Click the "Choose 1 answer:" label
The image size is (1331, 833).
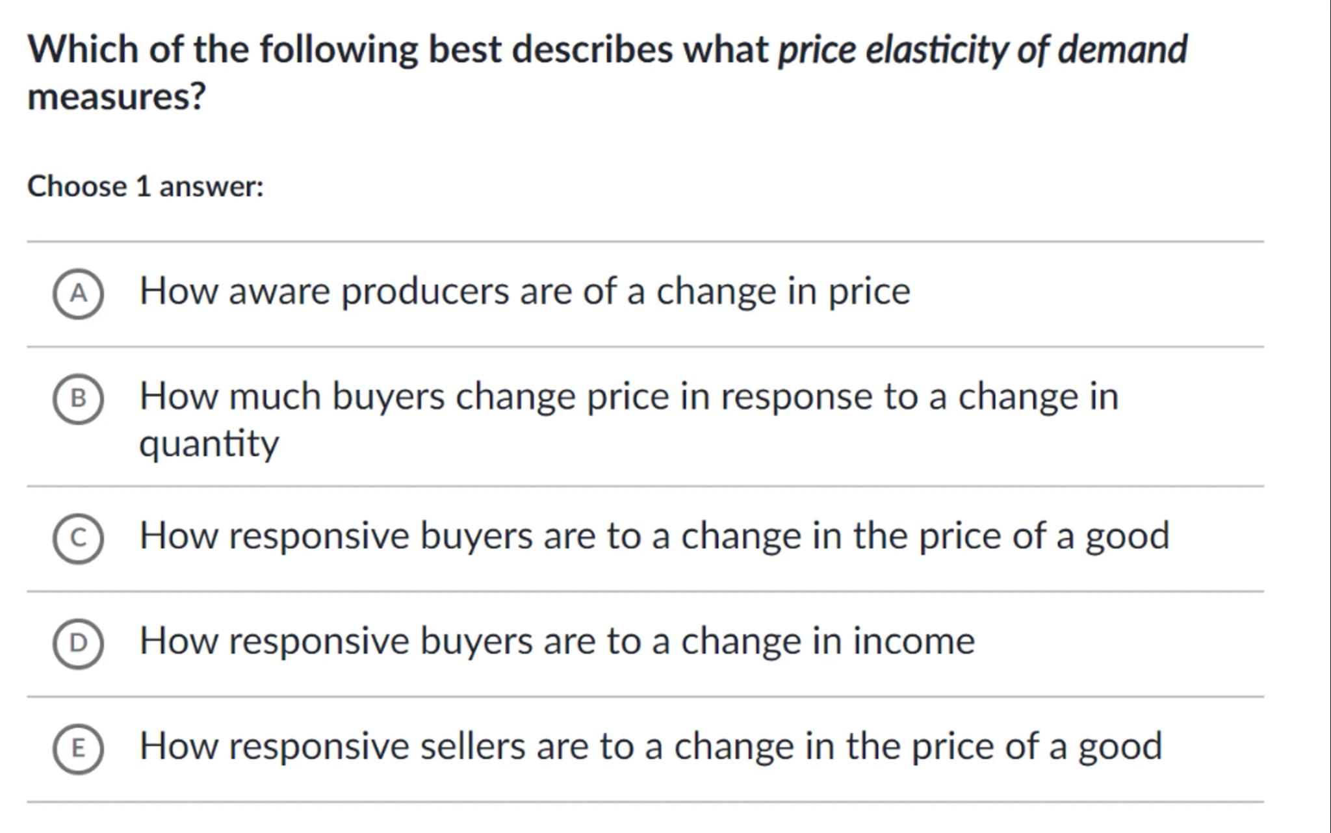pos(146,186)
